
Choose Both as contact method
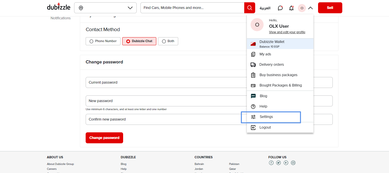(x=168, y=41)
